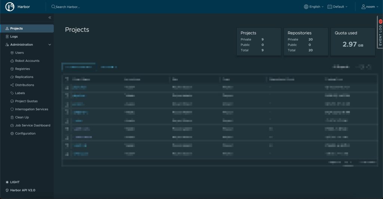383x199 pixels.
Task: Click the Configuration gear icon
Action: 12,133
